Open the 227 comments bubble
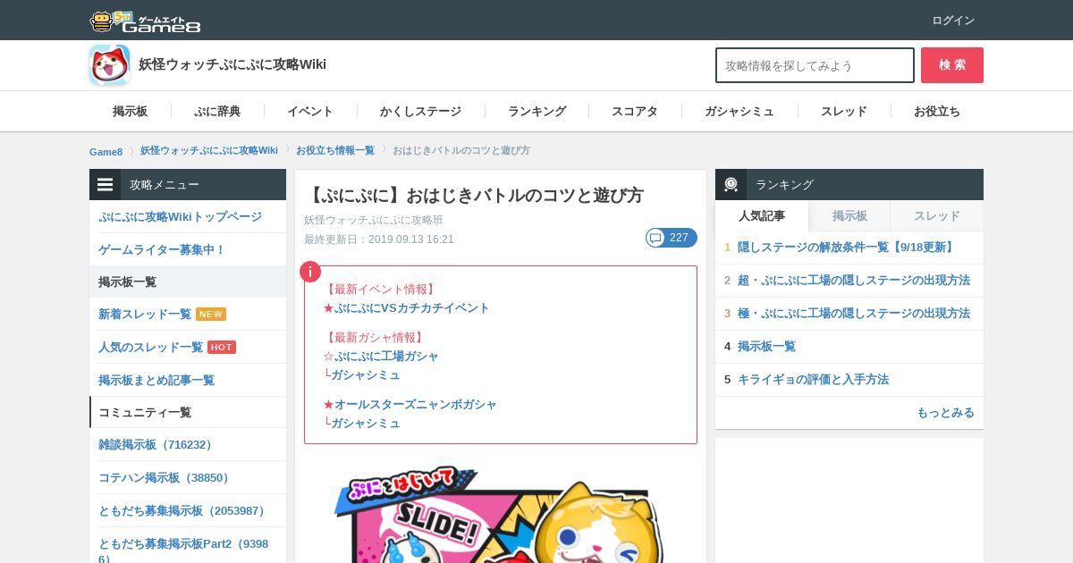The image size is (1073, 563). 672,238
